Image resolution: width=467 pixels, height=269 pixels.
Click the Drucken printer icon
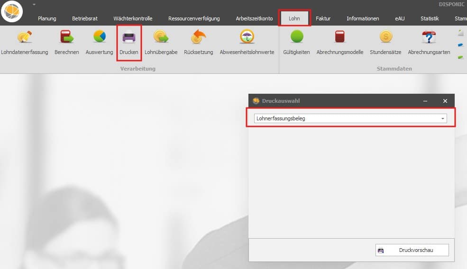(x=129, y=37)
